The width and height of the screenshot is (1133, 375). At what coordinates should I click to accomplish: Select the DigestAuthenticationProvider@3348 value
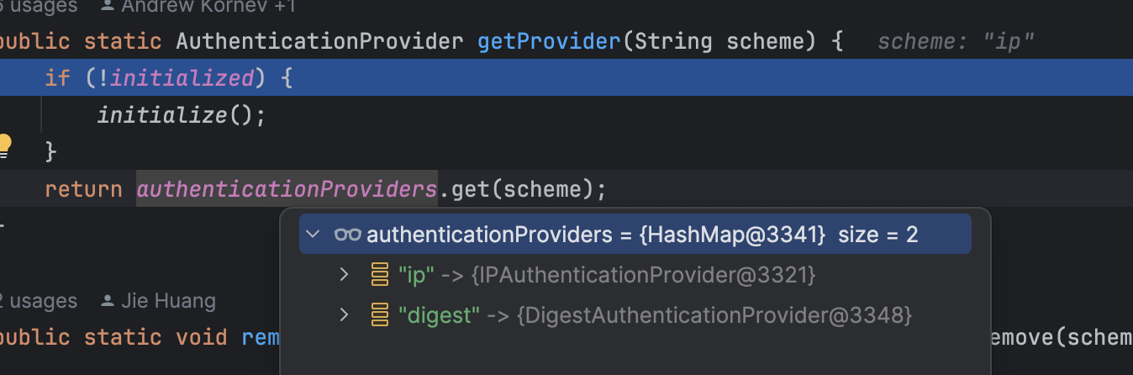pos(714,315)
